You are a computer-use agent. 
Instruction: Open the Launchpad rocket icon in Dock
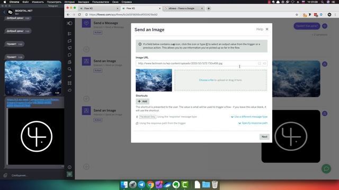133,185
